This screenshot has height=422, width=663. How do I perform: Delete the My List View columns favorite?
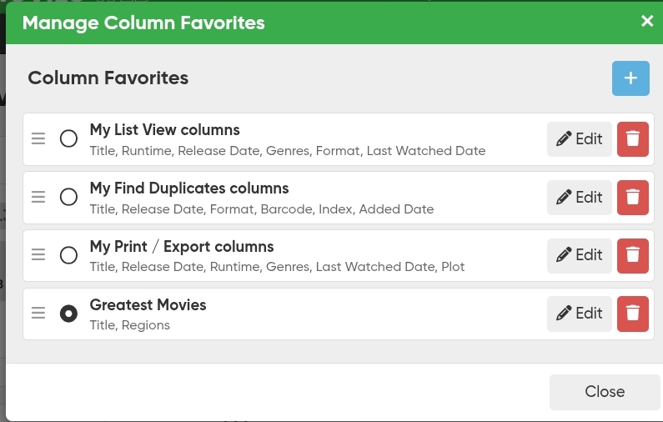[632, 139]
